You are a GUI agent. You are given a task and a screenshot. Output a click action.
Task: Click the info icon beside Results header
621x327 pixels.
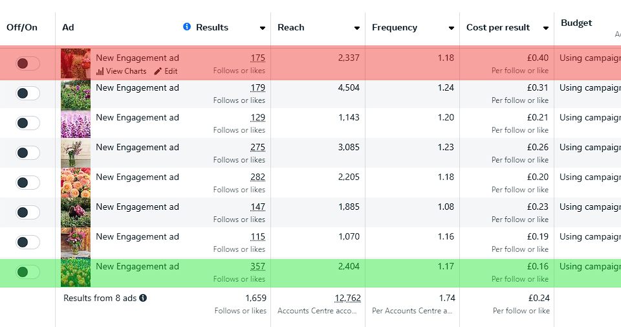click(x=187, y=27)
